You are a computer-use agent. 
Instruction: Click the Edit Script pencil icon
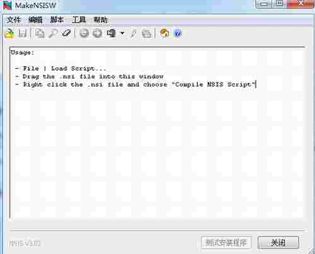point(133,33)
